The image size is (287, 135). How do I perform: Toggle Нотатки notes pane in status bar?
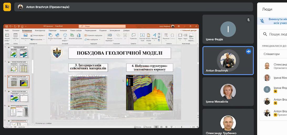click(137, 127)
